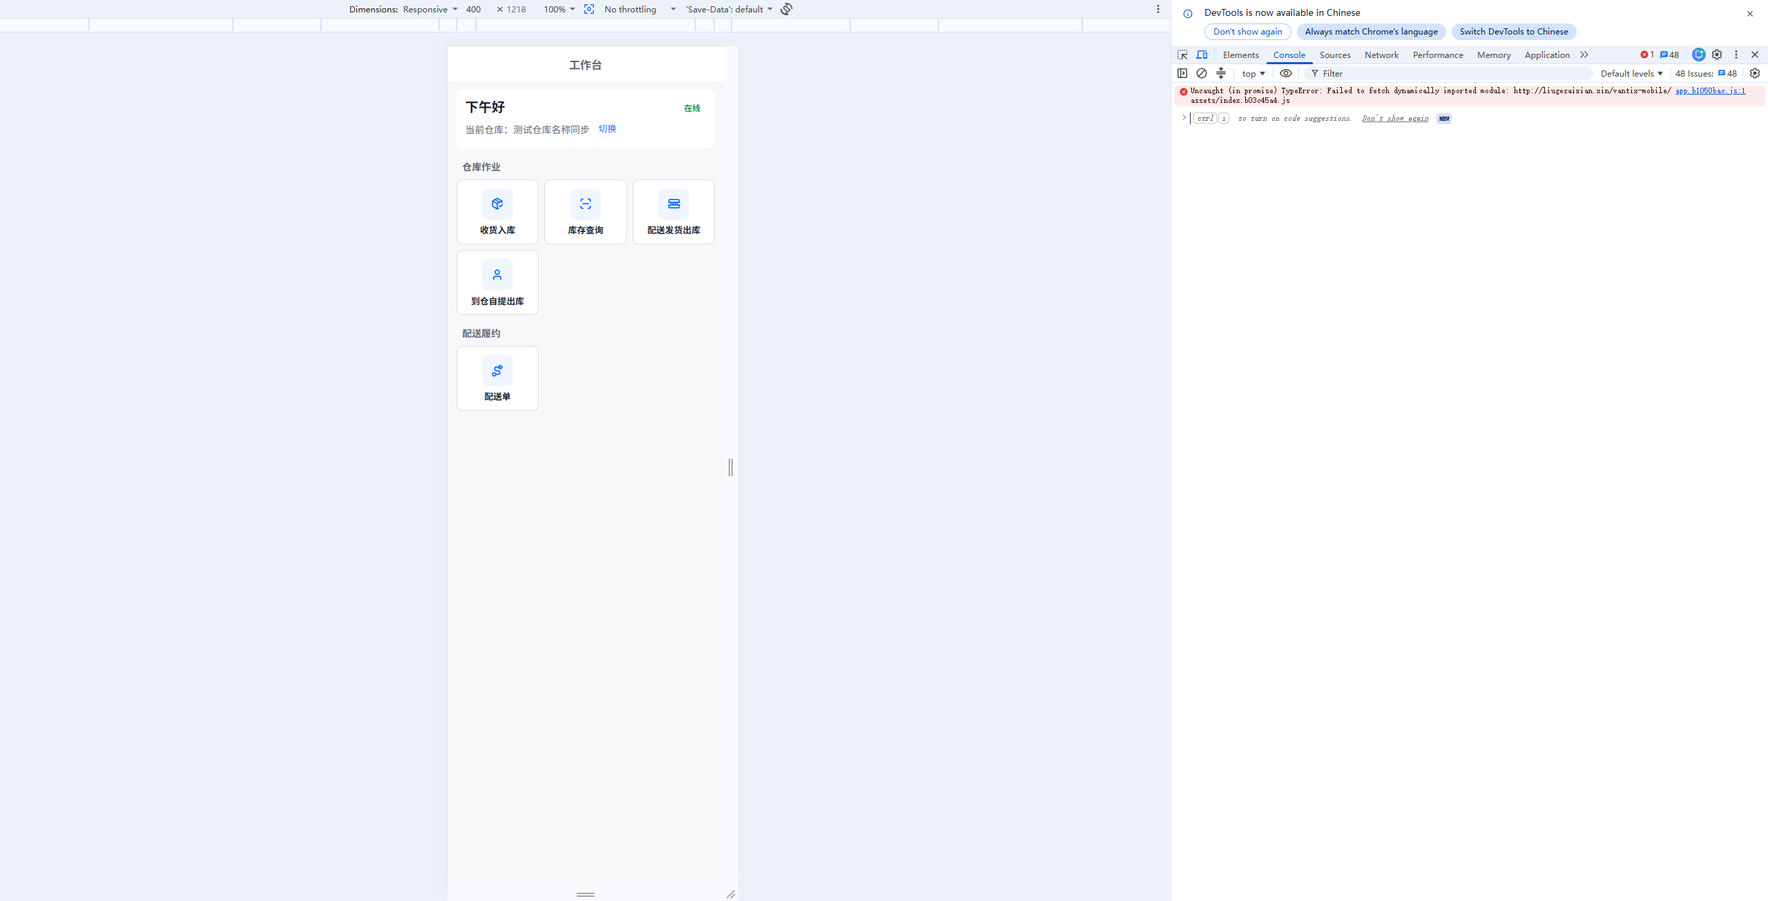The image size is (1768, 901).
Task: Switch to the Performance tab
Action: click(x=1437, y=55)
